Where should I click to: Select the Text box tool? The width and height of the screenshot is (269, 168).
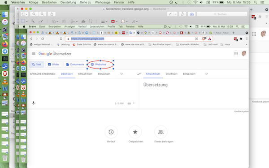64,22
